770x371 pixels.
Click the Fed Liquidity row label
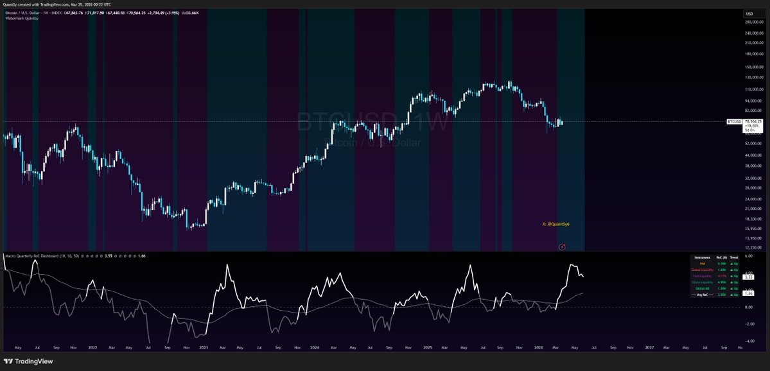pyautogui.click(x=702, y=276)
